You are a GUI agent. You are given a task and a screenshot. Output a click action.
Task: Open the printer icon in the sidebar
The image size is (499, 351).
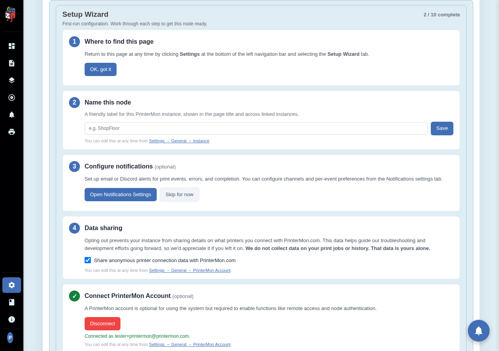click(x=12, y=132)
